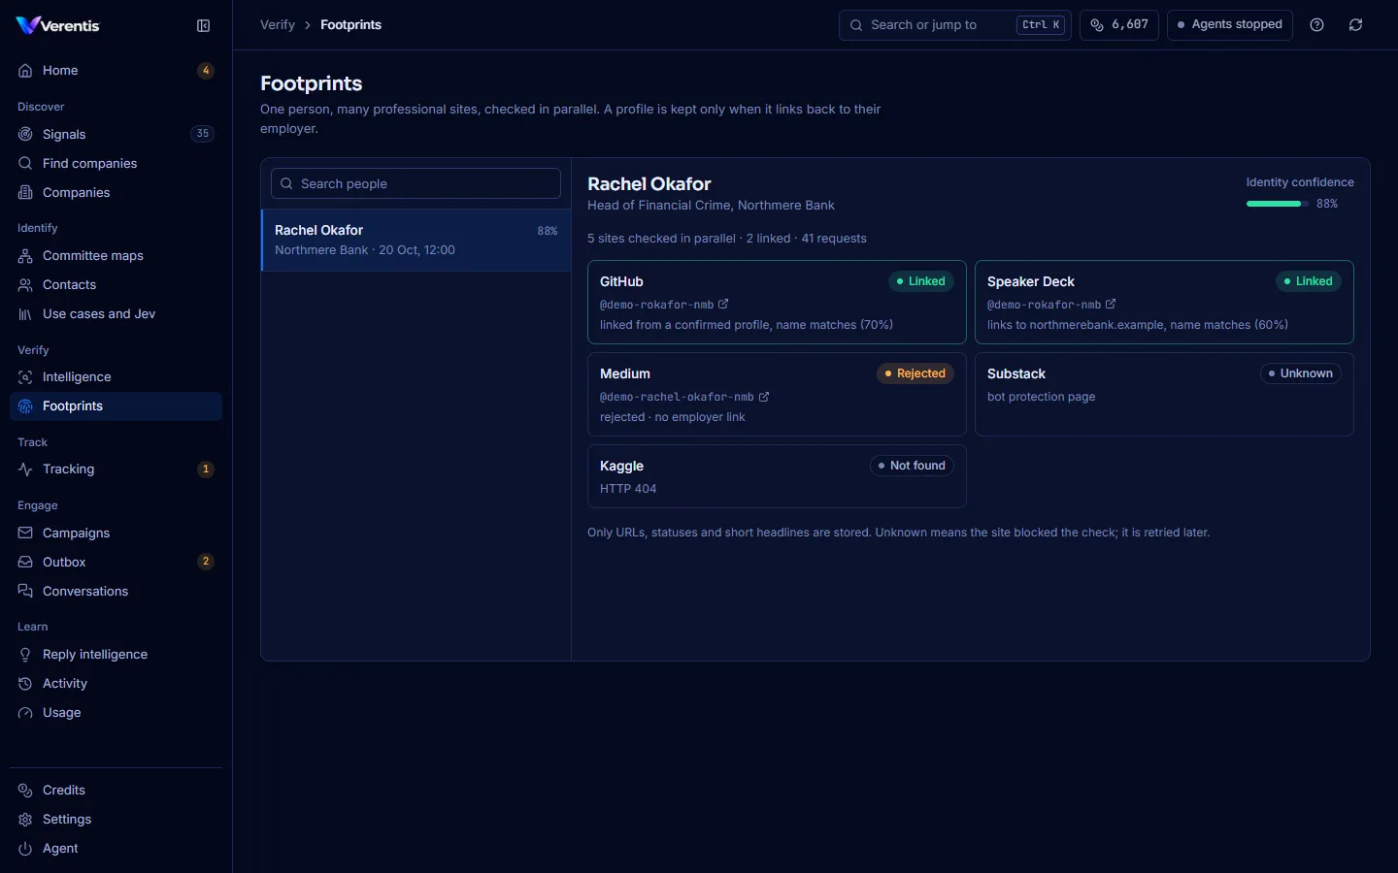Click the 6,607 credits button
This screenshot has height=873, width=1398.
pos(1119,25)
